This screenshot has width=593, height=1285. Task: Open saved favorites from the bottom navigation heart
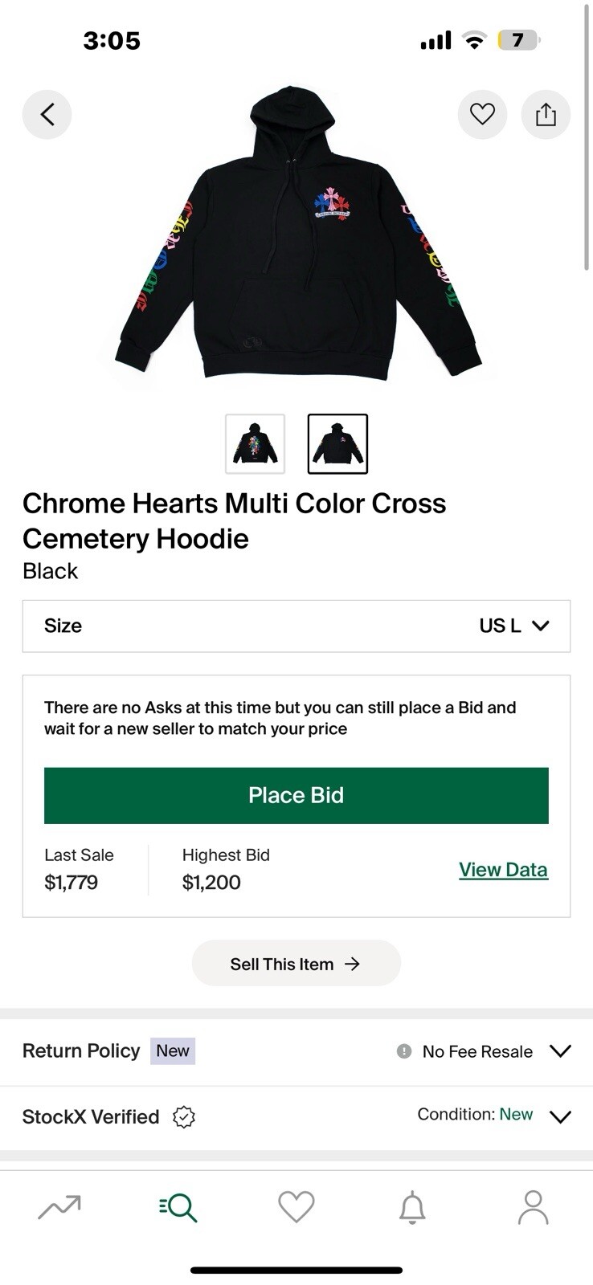[296, 1206]
